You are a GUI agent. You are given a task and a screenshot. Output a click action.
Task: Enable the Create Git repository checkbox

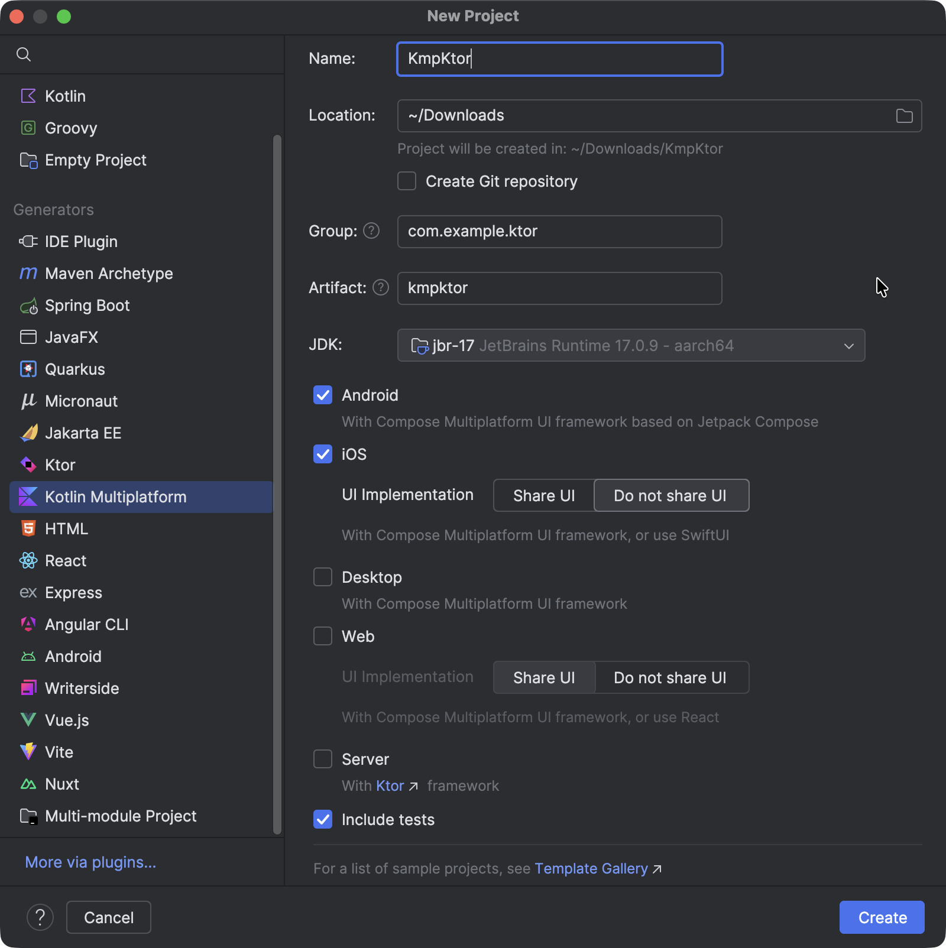pyautogui.click(x=407, y=181)
